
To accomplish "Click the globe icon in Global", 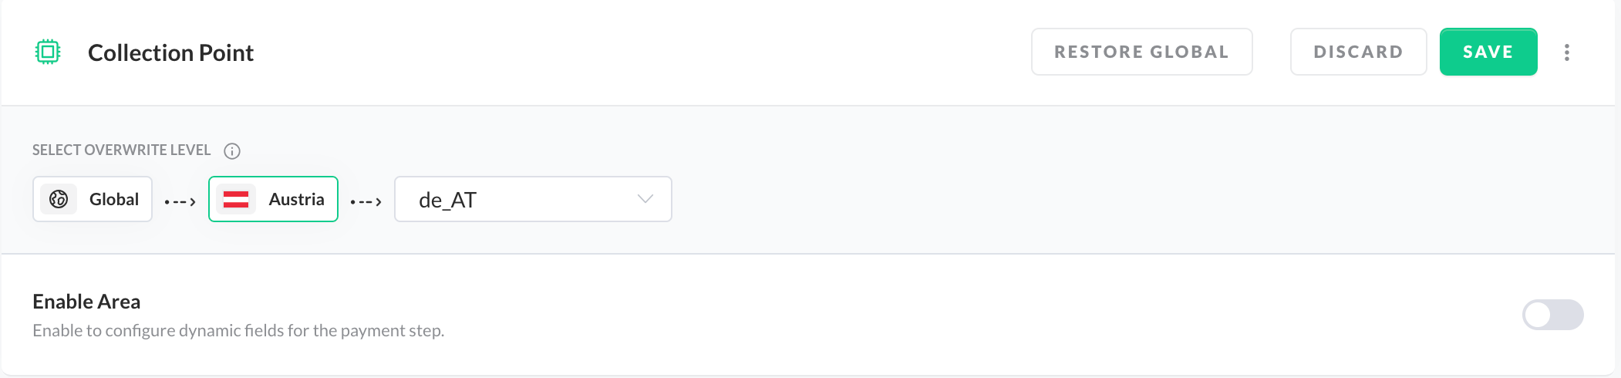I will pos(59,199).
